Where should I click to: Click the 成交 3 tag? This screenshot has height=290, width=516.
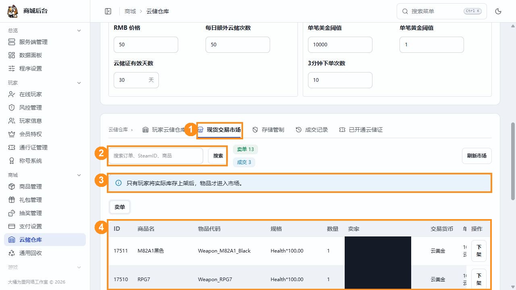[244, 162]
